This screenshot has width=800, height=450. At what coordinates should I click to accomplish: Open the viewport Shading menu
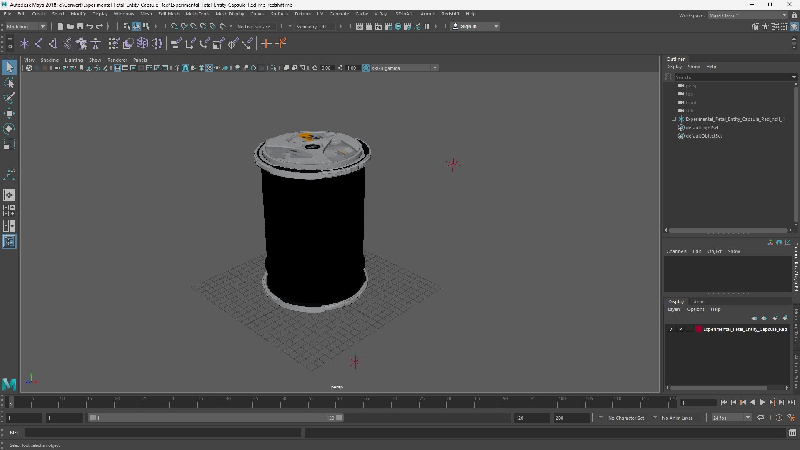click(x=50, y=60)
